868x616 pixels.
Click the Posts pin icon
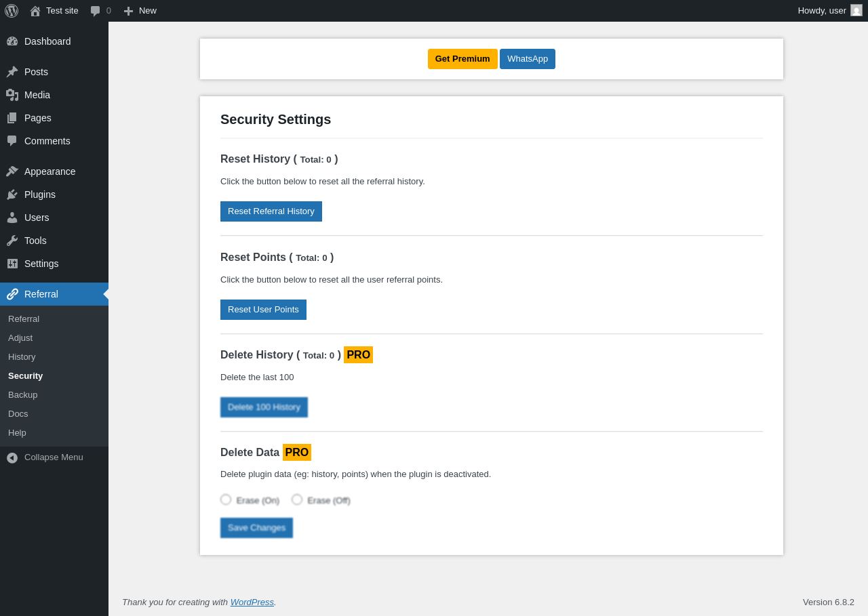[x=12, y=72]
